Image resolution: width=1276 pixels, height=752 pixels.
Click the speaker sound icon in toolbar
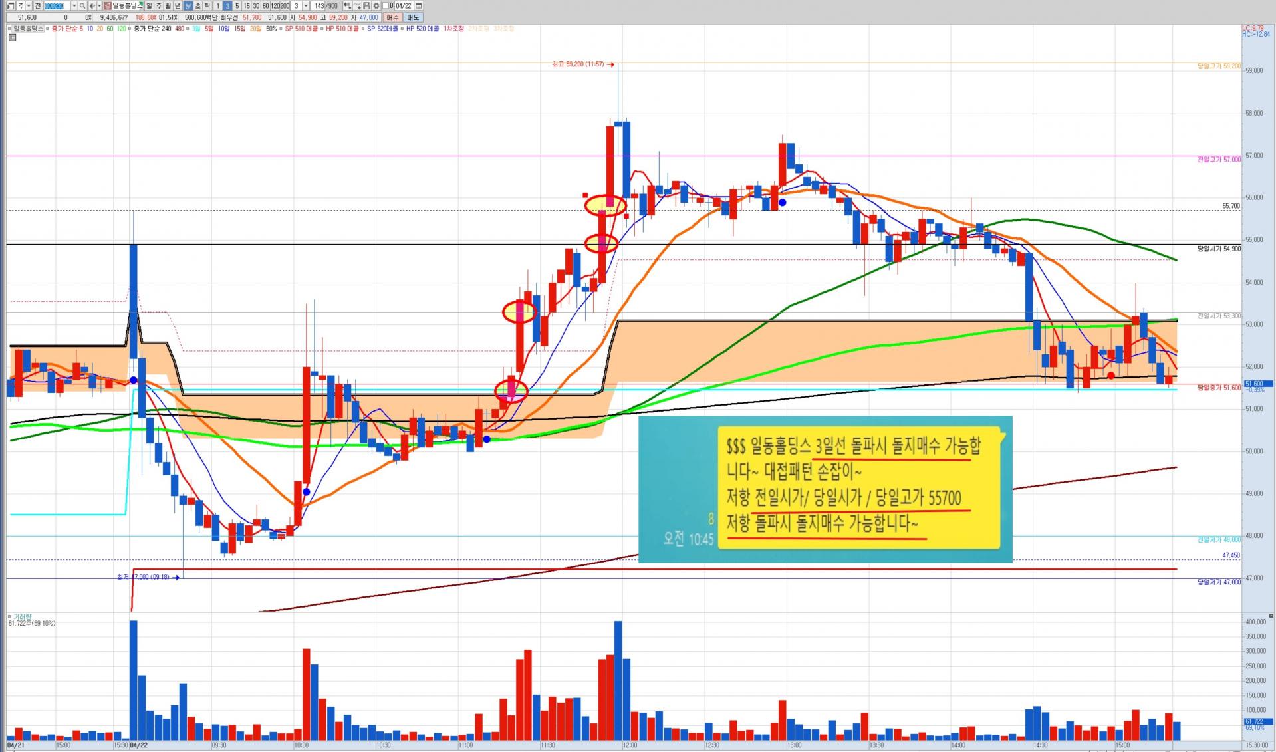point(92,6)
